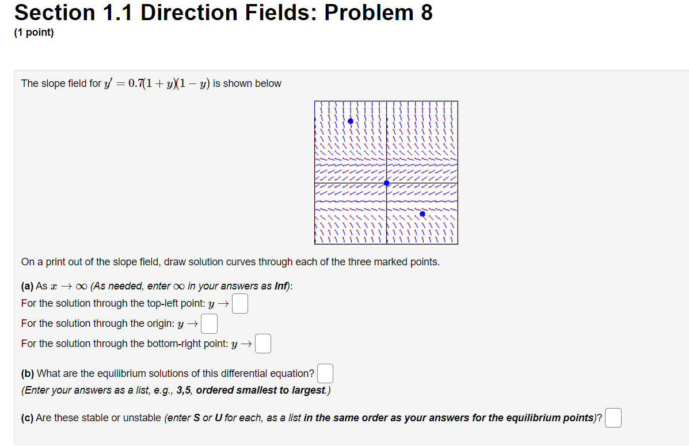
Task: Click the equilibrium solutions answer box in part (b)
Action: pyautogui.click(x=325, y=373)
